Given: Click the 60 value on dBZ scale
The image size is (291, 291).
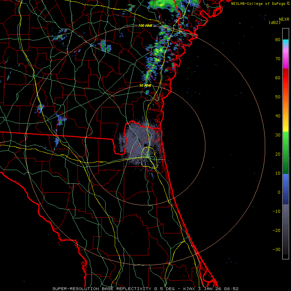Looking at the screenshot, I should point(278,78).
